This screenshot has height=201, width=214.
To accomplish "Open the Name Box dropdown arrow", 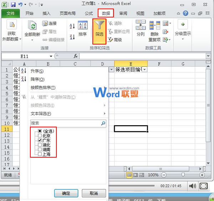I will [x=51, y=56].
